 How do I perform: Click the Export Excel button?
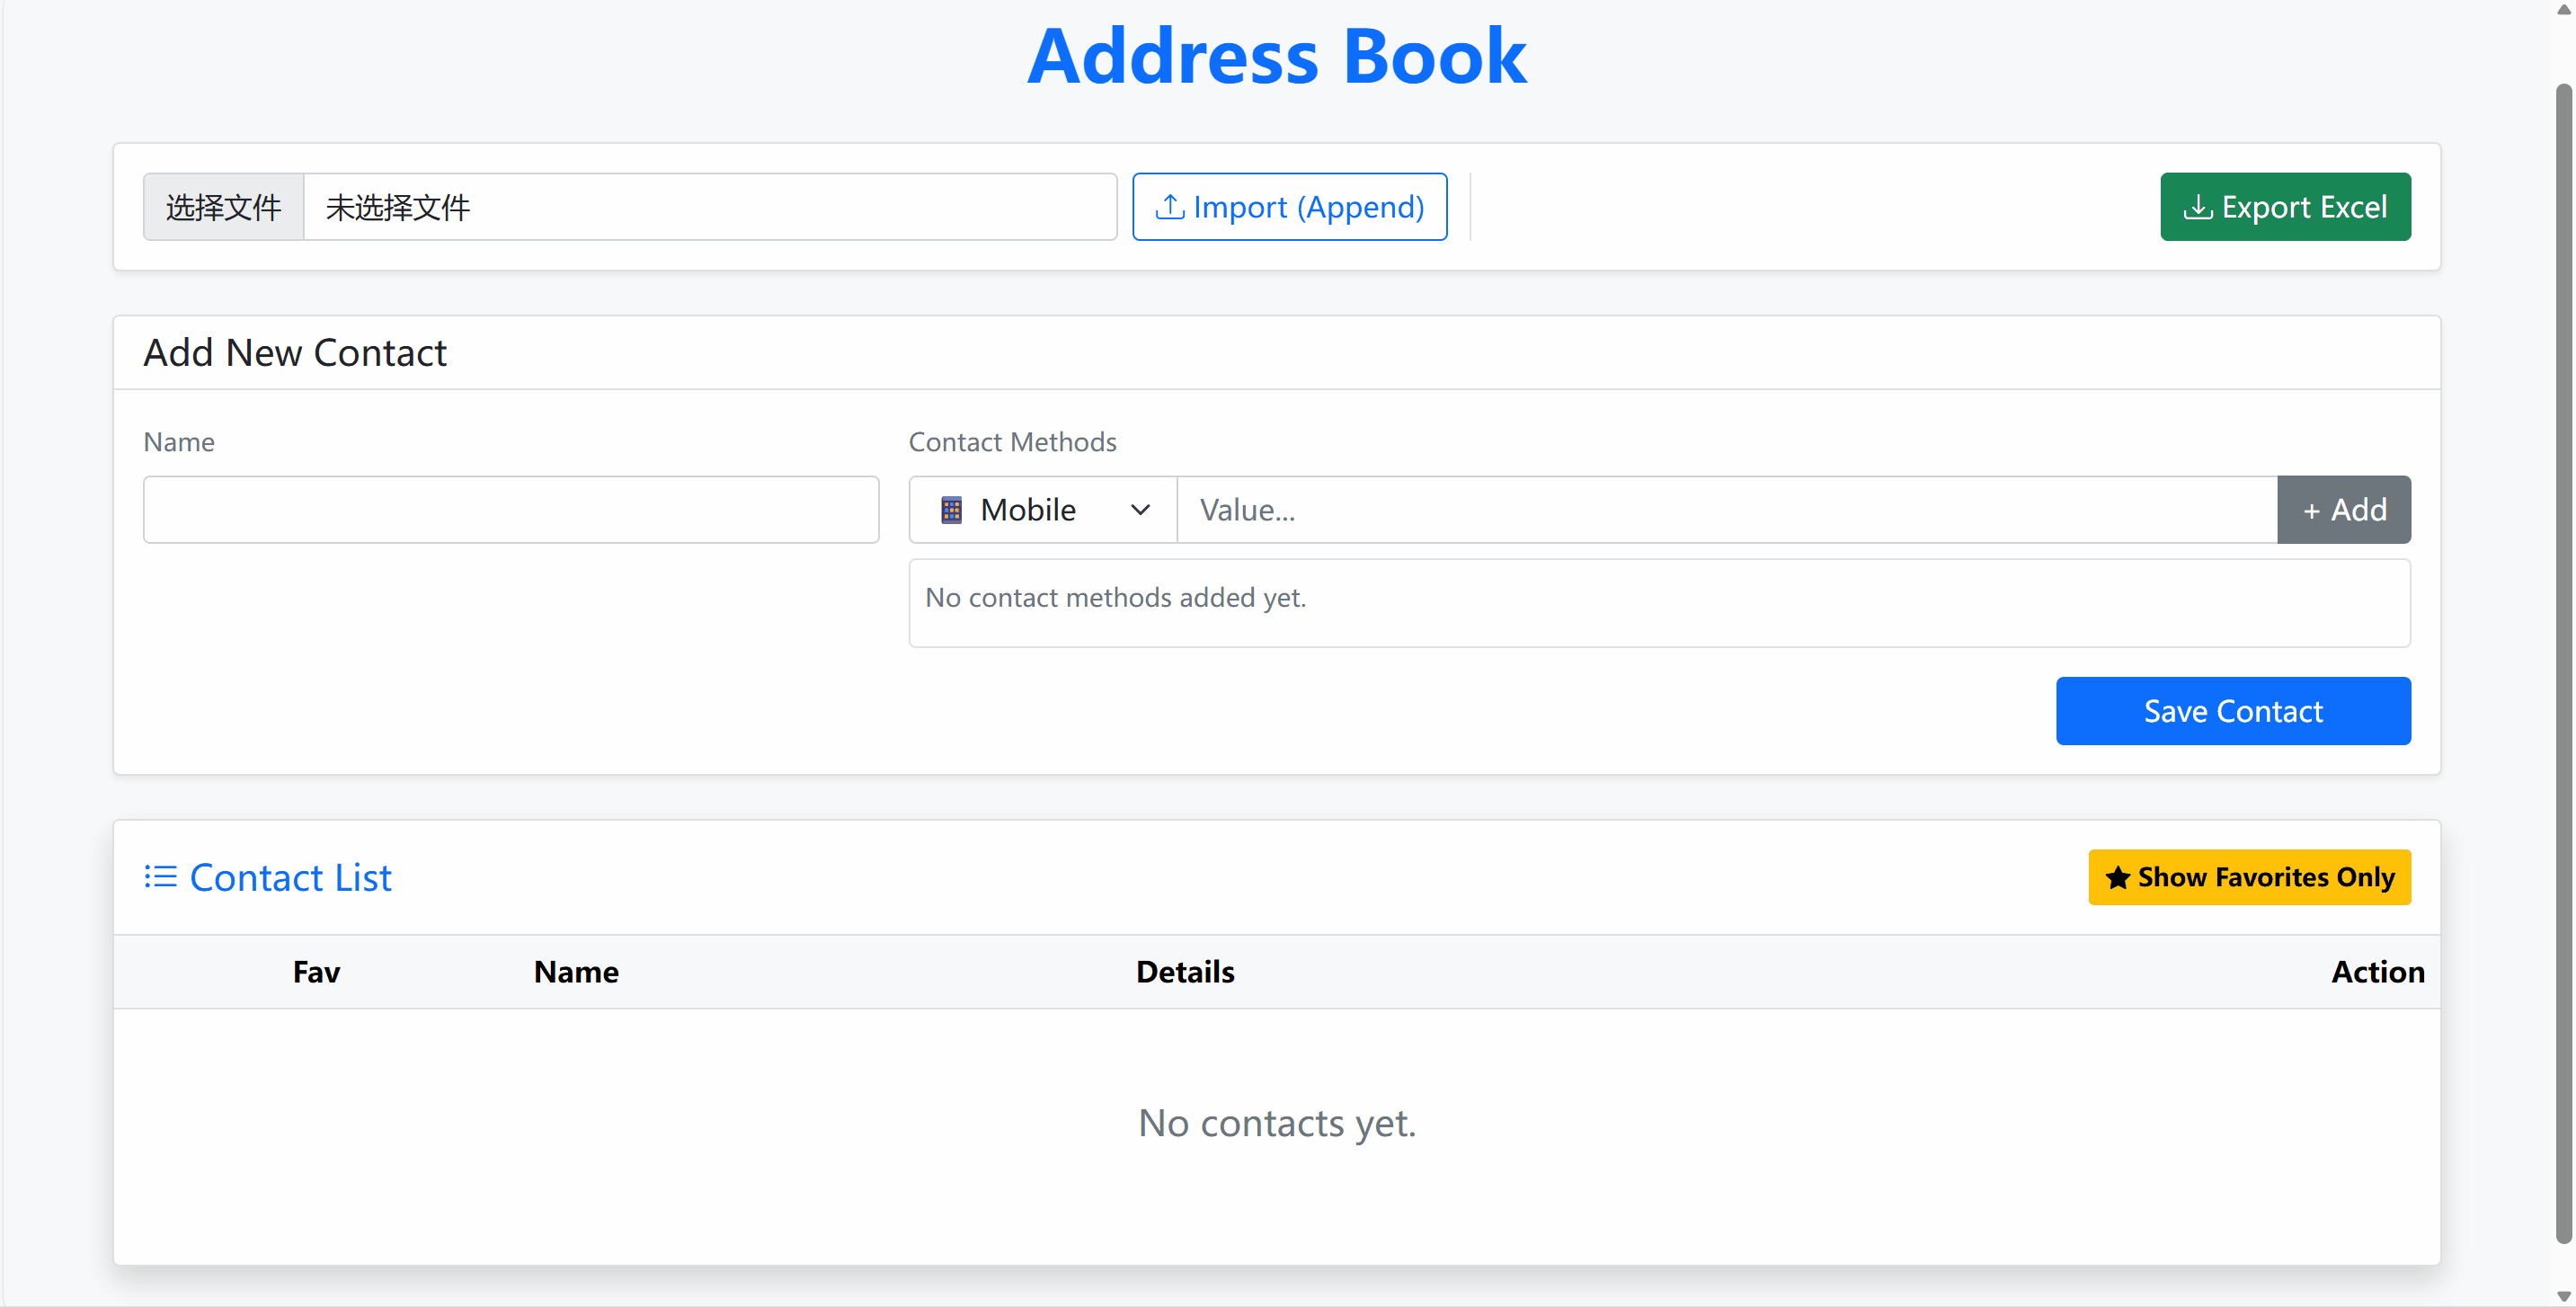coord(2285,207)
